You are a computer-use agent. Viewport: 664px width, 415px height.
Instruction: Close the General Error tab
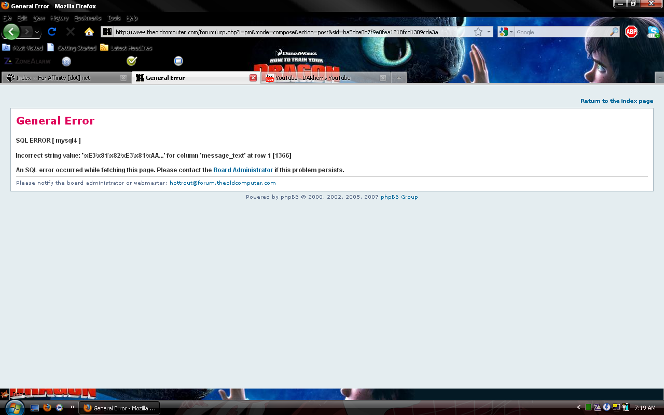pos(253,78)
